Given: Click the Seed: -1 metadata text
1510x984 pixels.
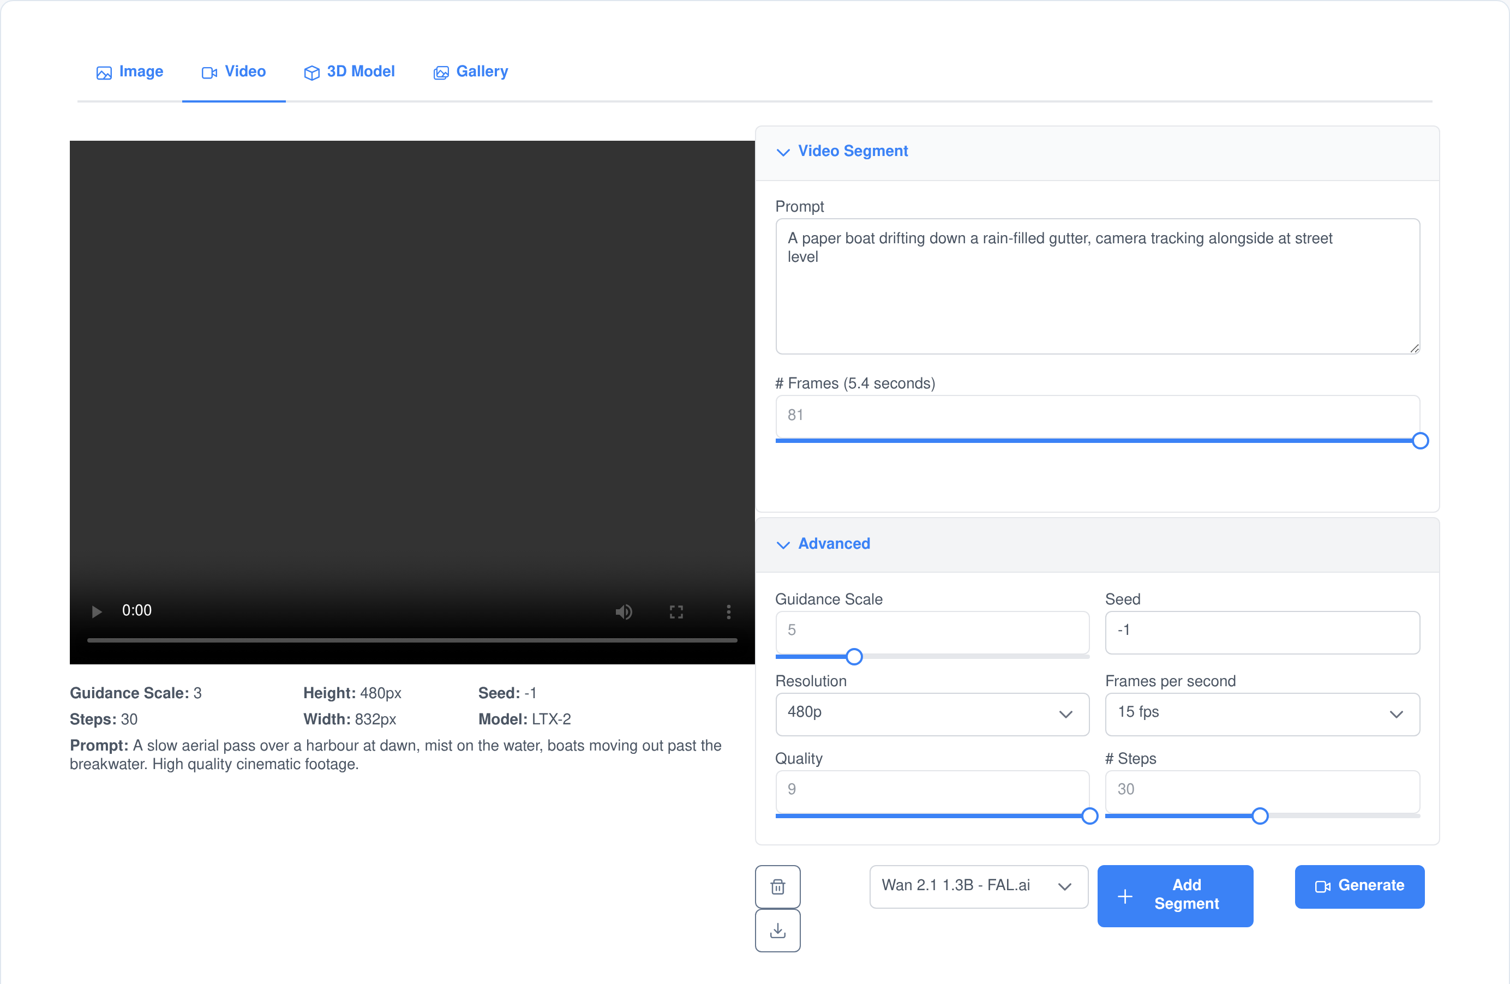Looking at the screenshot, I should tap(507, 693).
